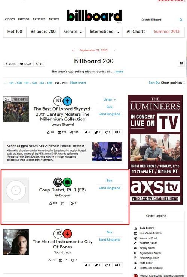Click Buy link for Coup D'etat EP

109,181
